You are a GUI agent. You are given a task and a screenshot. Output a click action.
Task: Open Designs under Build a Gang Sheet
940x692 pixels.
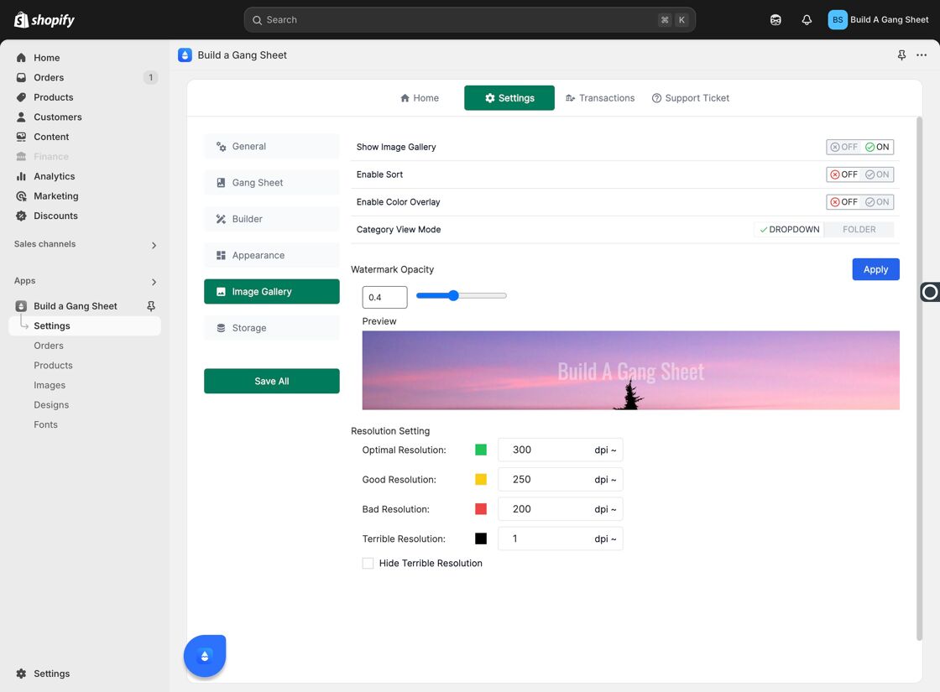51,405
